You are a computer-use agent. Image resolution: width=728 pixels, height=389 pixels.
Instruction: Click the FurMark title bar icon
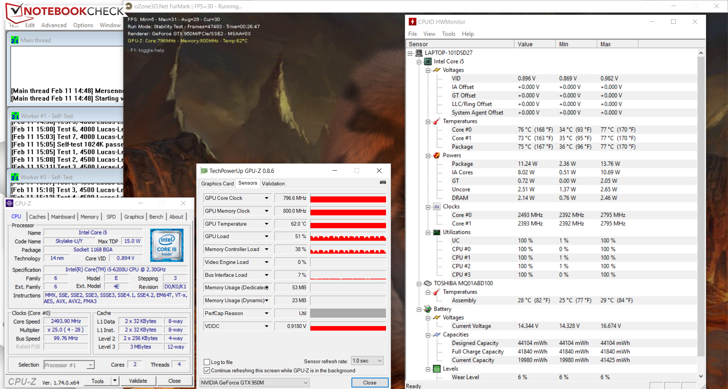pos(129,6)
